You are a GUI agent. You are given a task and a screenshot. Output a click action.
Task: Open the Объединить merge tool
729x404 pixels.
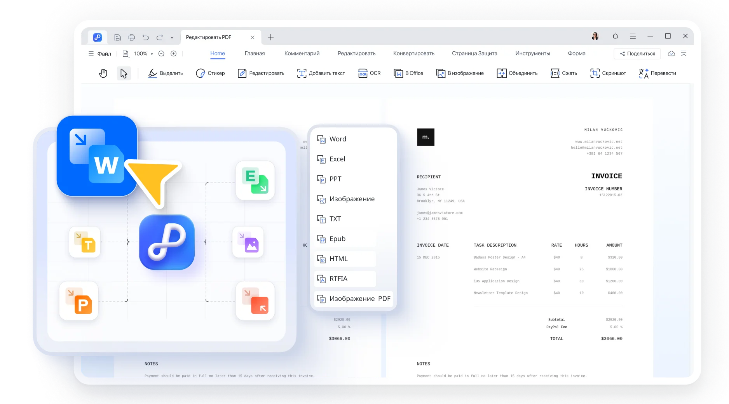(x=516, y=73)
